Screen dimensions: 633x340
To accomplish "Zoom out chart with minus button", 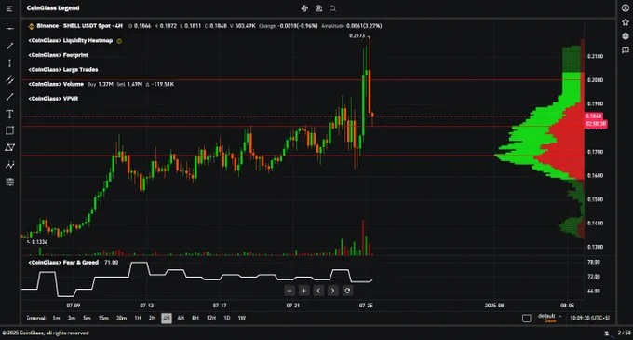I will (x=290, y=291).
